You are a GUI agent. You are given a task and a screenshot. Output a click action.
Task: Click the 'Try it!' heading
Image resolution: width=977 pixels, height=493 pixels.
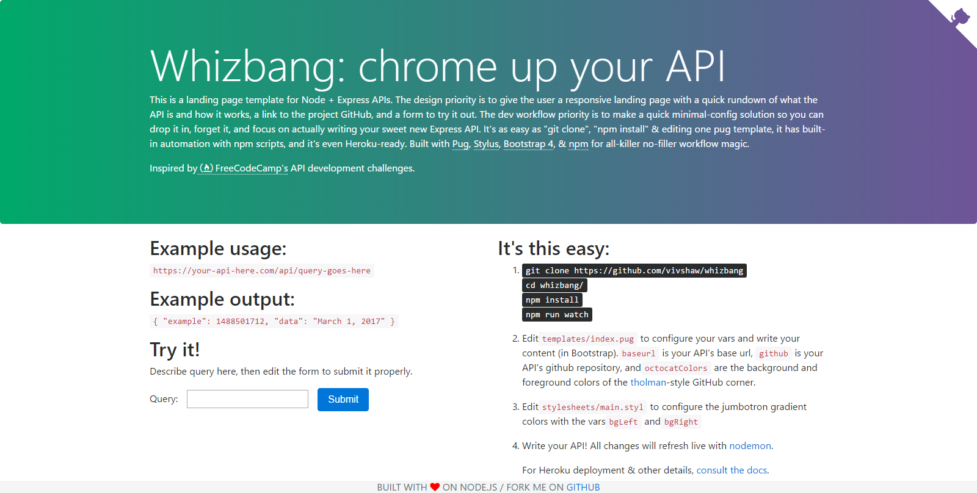click(175, 350)
